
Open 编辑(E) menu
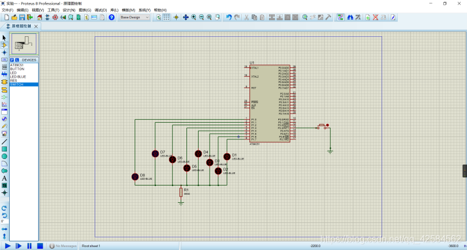pyautogui.click(x=23, y=10)
